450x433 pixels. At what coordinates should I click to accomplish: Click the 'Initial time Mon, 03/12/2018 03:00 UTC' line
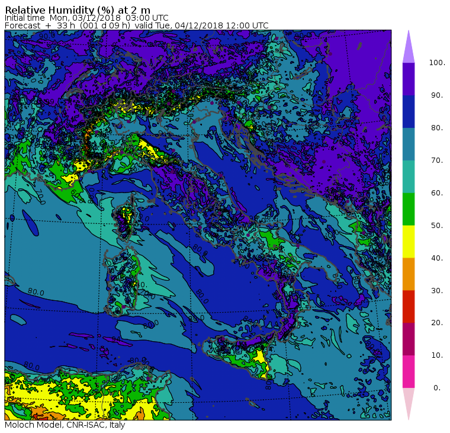coord(86,18)
